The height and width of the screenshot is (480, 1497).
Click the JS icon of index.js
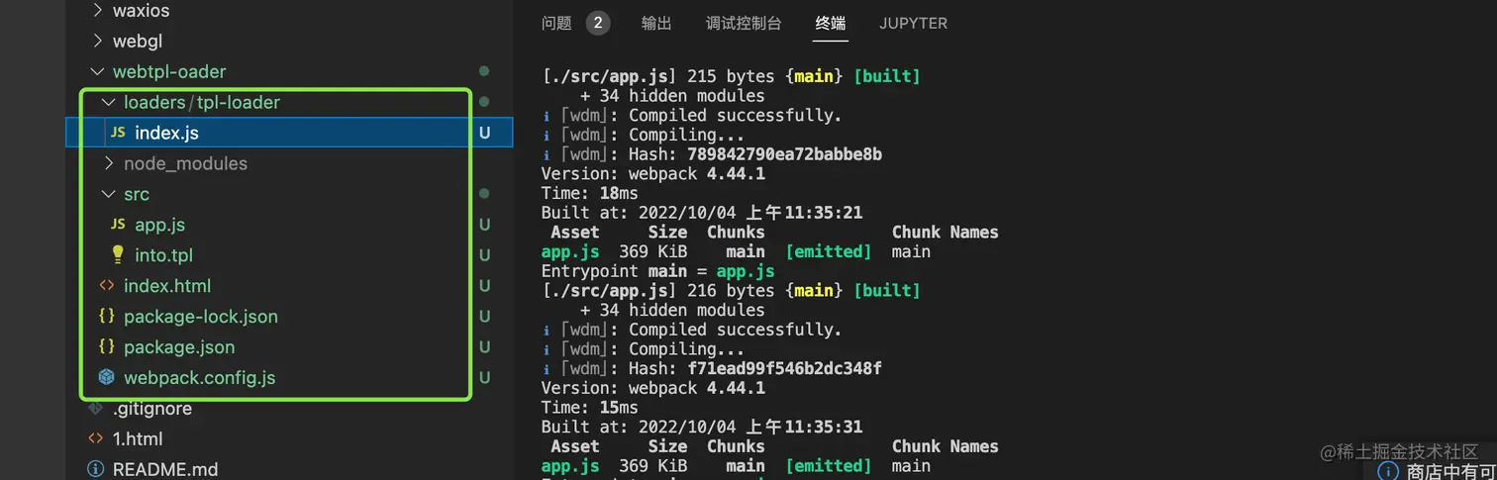click(118, 133)
